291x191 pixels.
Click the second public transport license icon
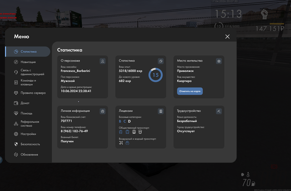127,132
